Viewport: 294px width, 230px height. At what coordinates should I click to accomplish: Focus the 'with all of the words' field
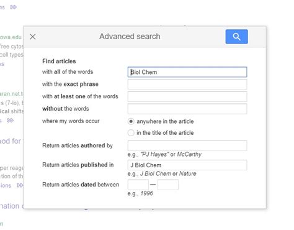point(187,72)
